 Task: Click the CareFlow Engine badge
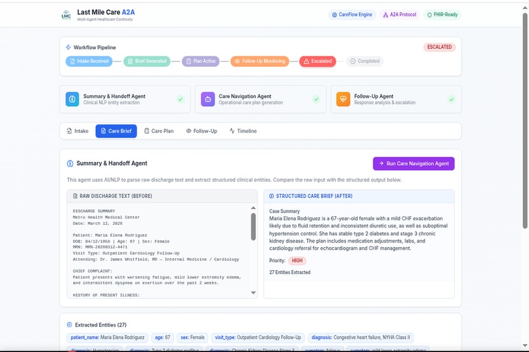[352, 15]
